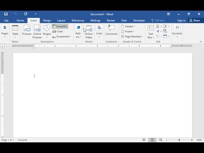
Task: Switch to the View tab
Action: coord(124,20)
